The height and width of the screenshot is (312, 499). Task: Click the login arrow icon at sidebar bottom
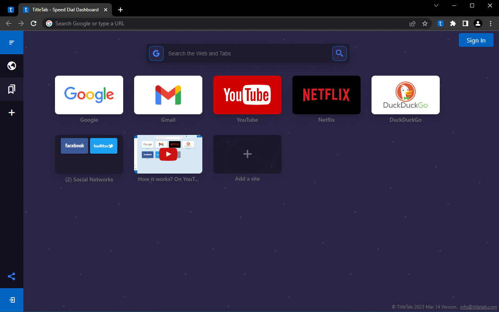(12, 300)
